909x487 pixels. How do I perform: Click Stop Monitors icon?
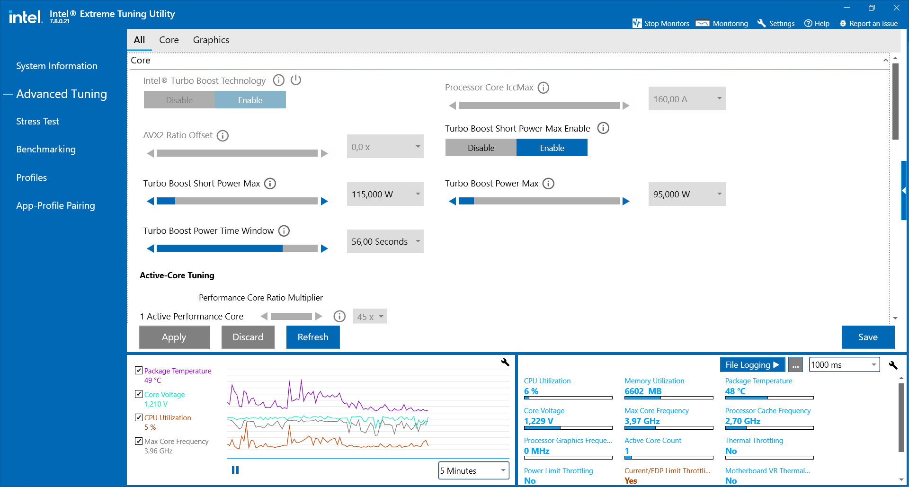(637, 23)
